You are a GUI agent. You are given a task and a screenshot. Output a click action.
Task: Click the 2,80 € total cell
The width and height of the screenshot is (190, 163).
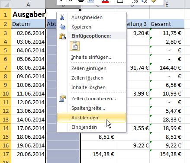(x=167, y=42)
